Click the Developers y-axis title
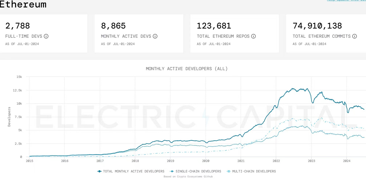Screen dimensions: 366x179 point(9,117)
